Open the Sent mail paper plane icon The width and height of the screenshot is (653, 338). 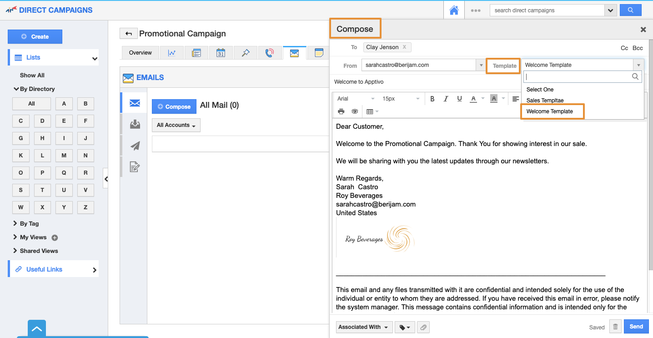[x=135, y=146]
